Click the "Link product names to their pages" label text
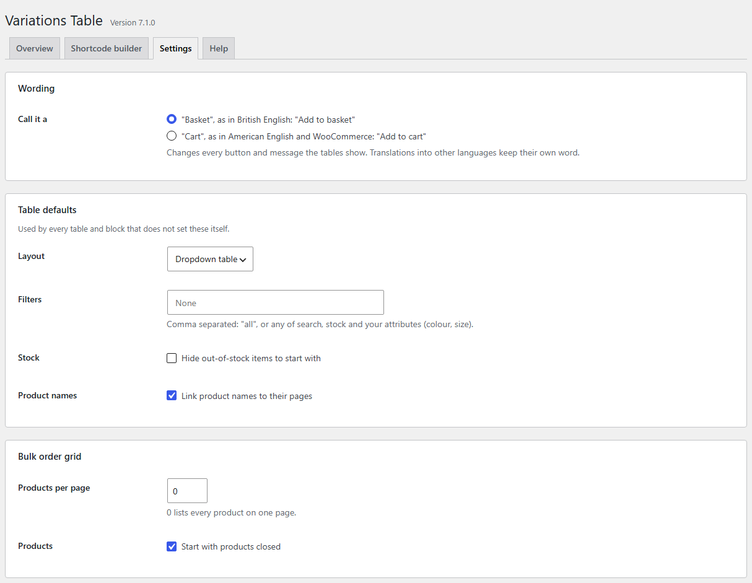Screen dimensions: 752x583 [247, 396]
